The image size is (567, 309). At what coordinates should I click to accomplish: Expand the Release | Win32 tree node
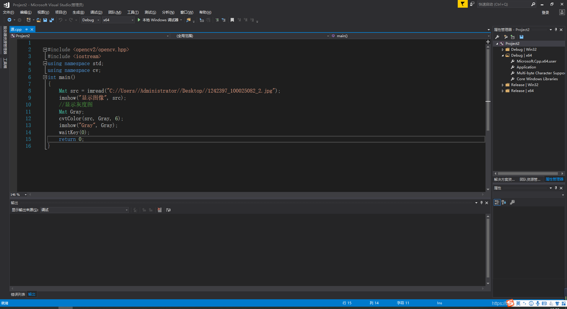coord(503,85)
